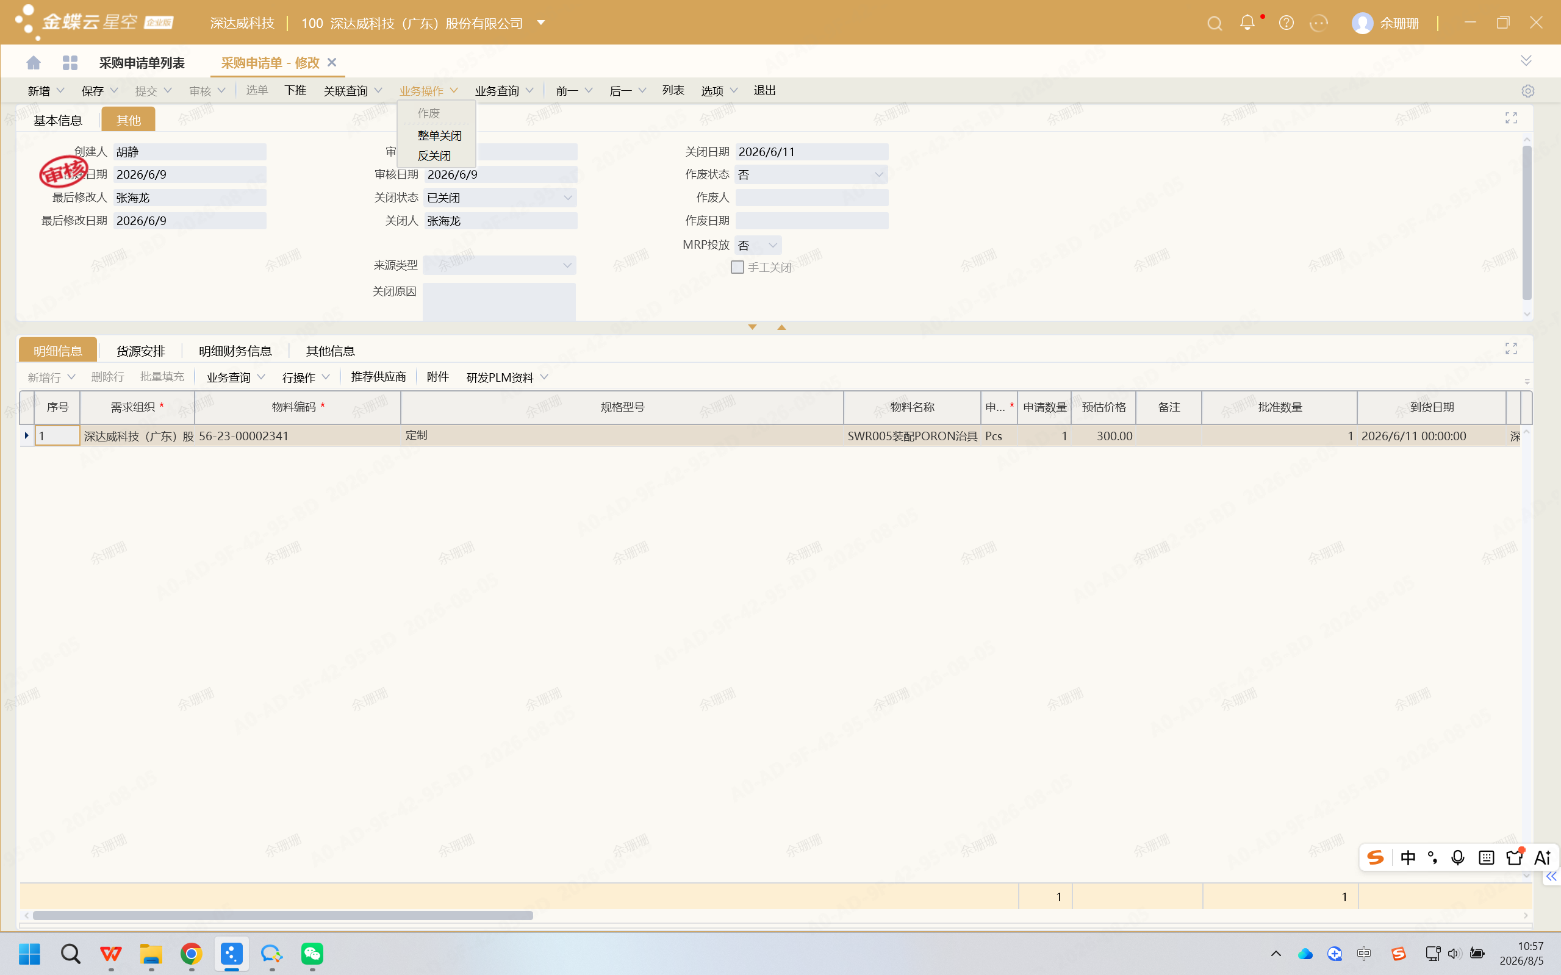Launch Chrome from the taskbar
Image resolution: width=1561 pixels, height=975 pixels.
tap(191, 953)
